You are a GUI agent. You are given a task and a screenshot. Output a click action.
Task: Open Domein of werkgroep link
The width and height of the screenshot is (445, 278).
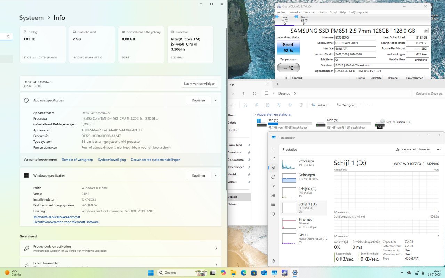(x=77, y=160)
